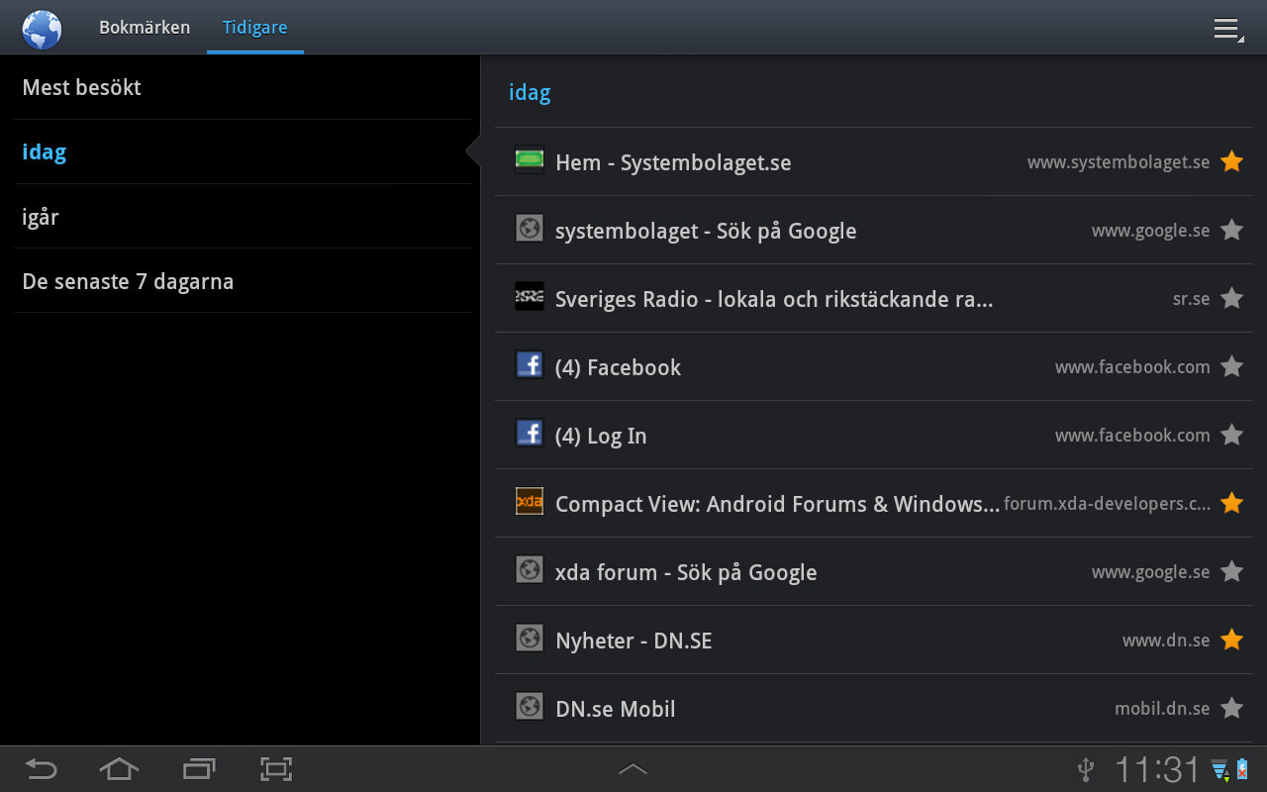
Task: Click globe favicon beside xda forum search
Action: (530, 569)
